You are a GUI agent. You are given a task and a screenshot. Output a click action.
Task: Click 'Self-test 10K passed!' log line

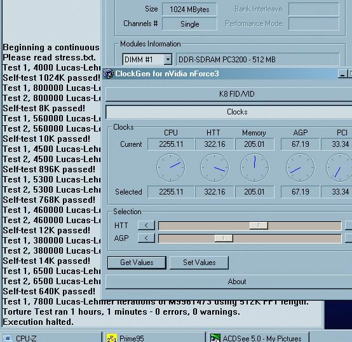(x=46, y=139)
